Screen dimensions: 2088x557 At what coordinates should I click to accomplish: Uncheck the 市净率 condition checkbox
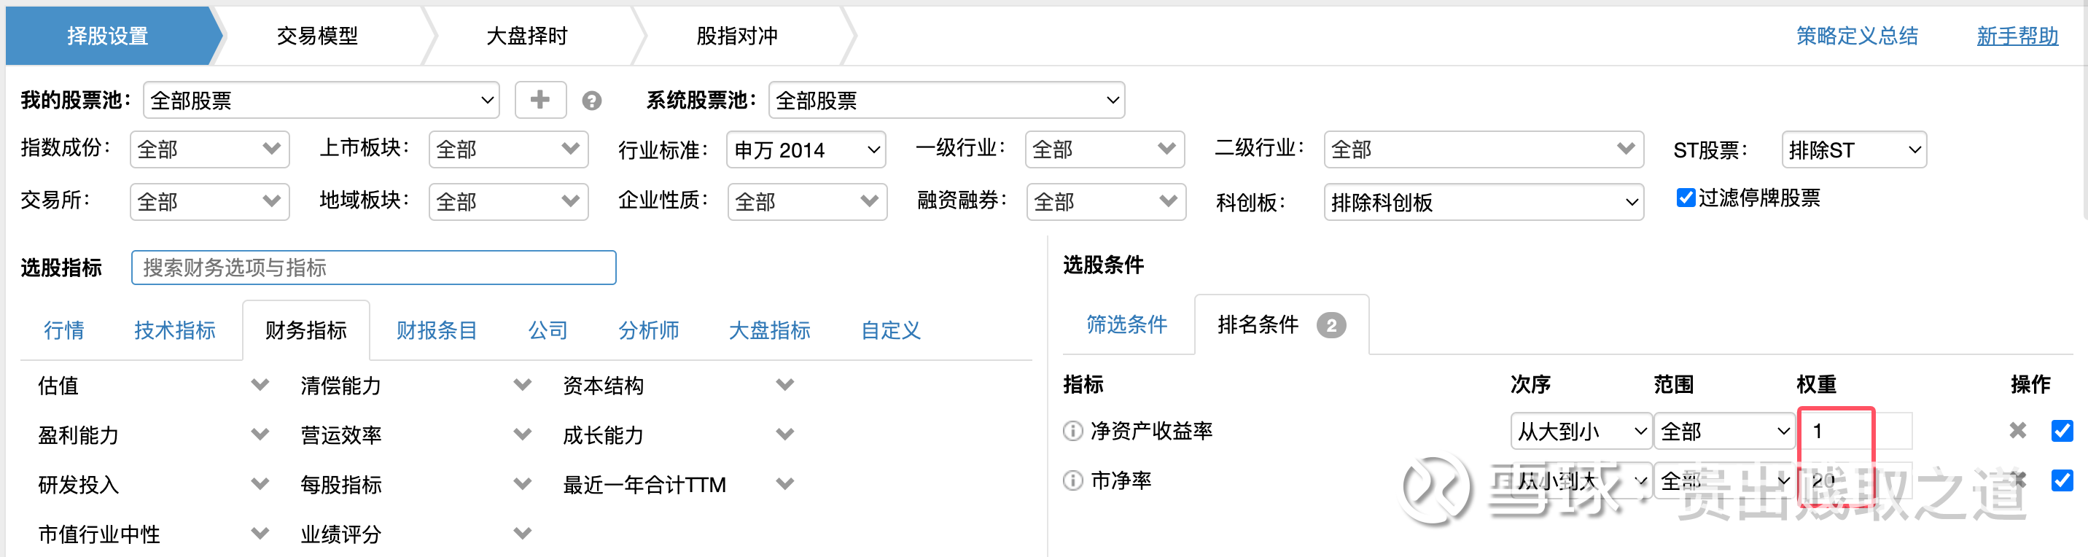pyautogui.click(x=2061, y=480)
